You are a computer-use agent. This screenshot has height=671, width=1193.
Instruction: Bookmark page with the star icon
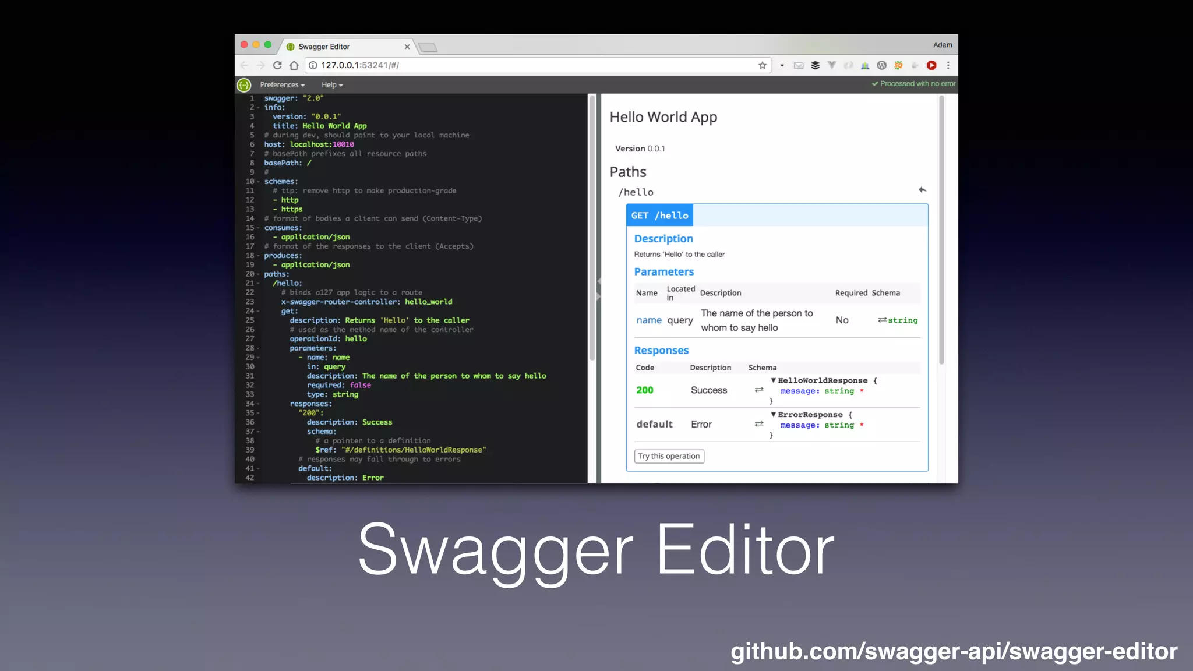762,65
